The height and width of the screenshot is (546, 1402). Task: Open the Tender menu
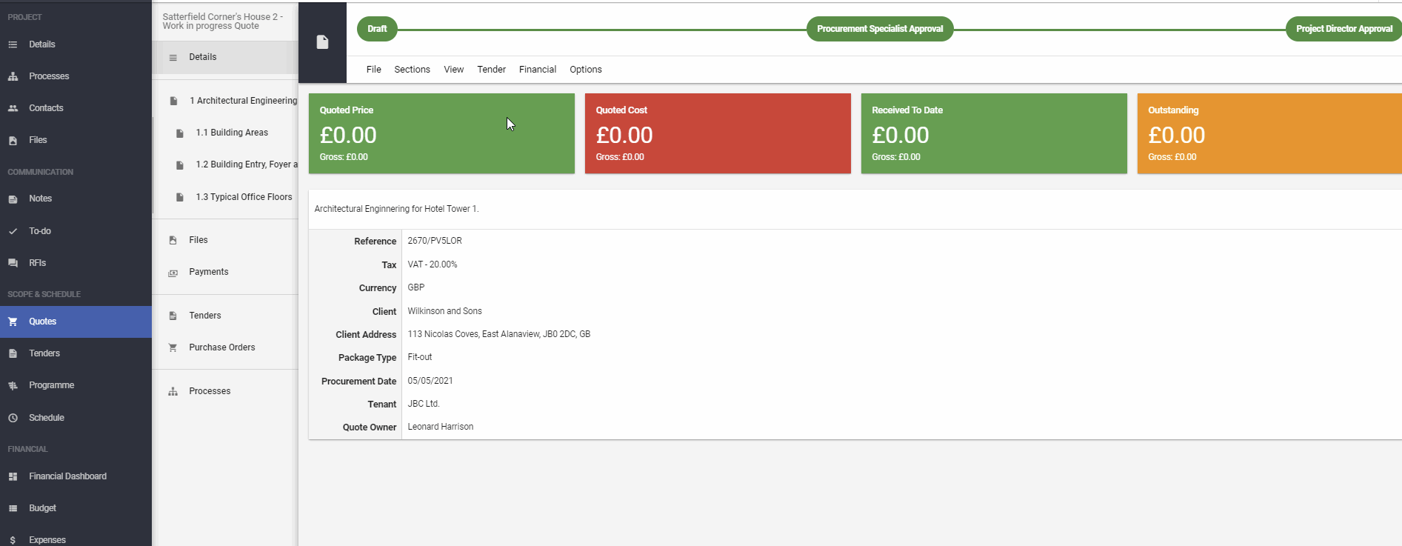[491, 70]
